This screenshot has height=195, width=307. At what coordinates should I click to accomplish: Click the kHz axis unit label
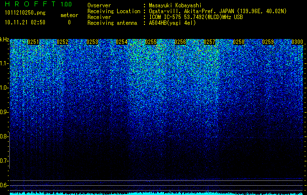tap(4, 39)
